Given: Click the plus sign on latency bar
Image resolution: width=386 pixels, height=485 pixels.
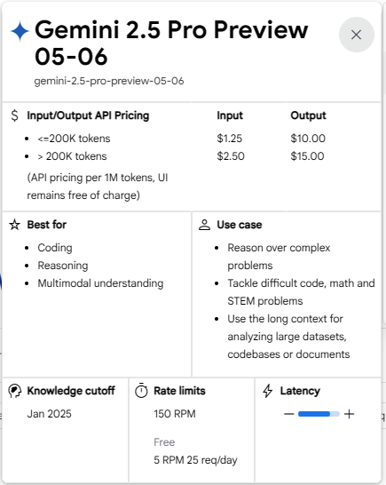Looking at the screenshot, I should click(350, 414).
